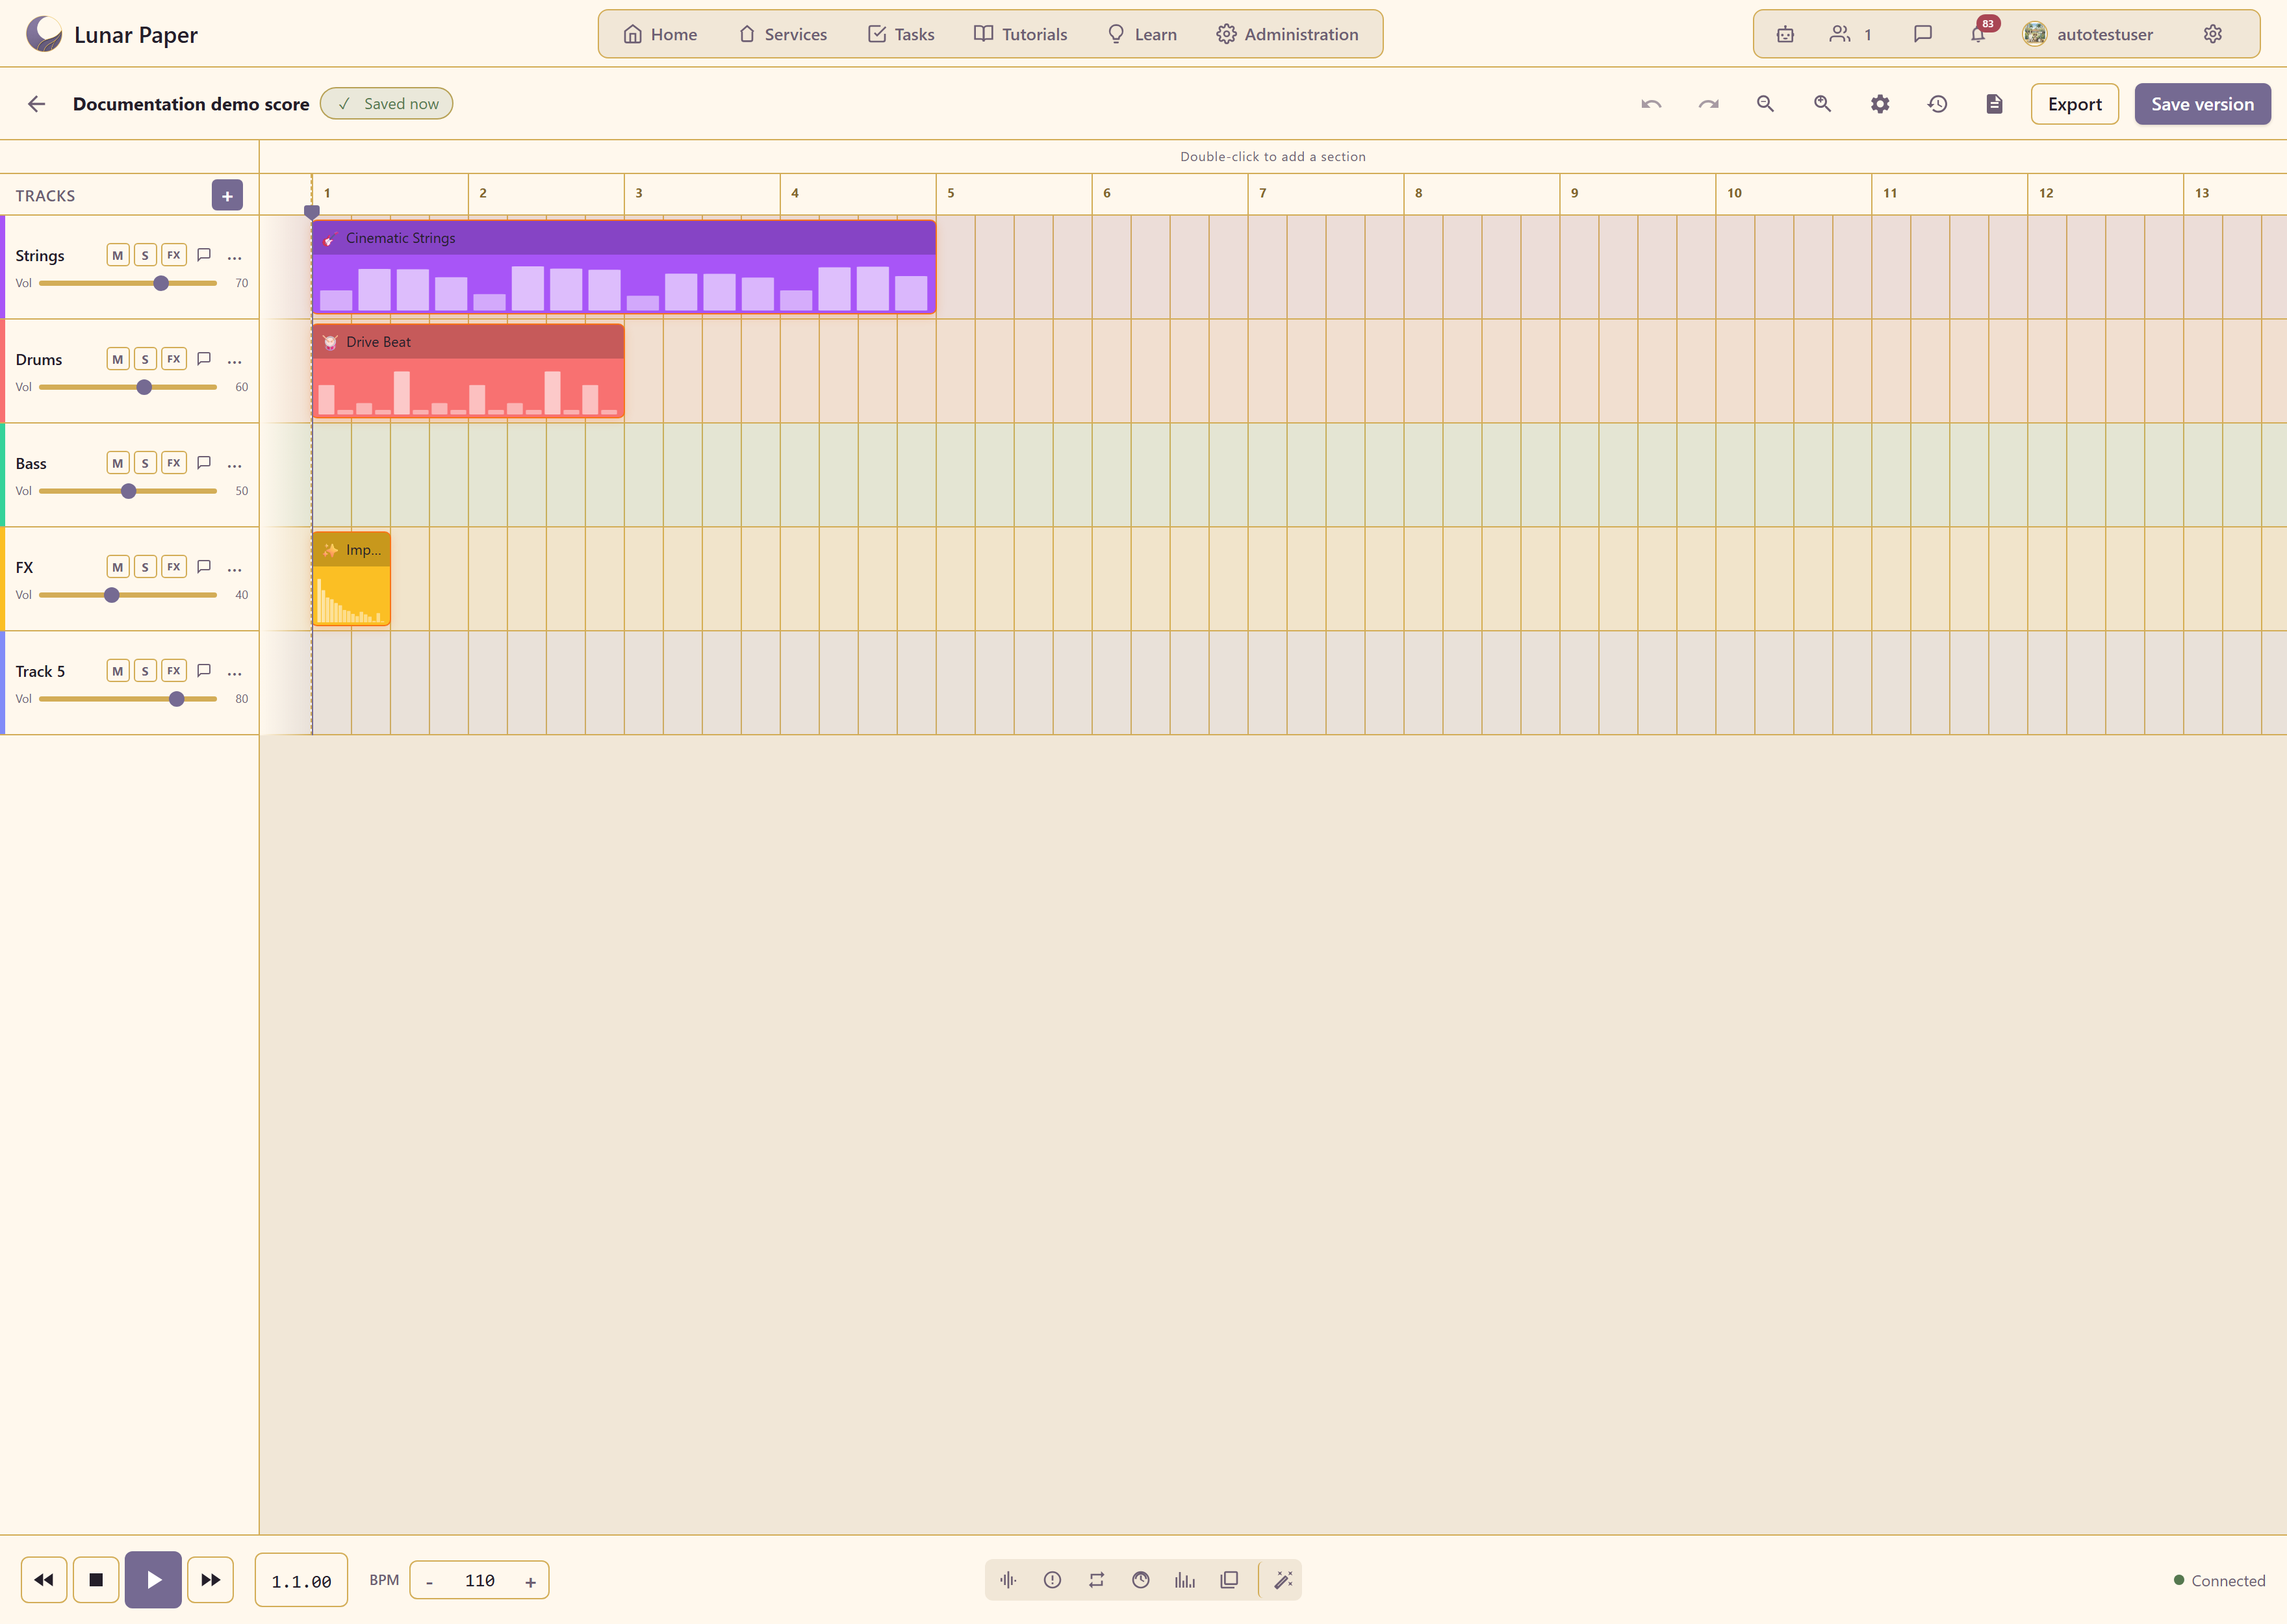Open the chat messages icon in header
The width and height of the screenshot is (2287, 1624).
[1922, 34]
